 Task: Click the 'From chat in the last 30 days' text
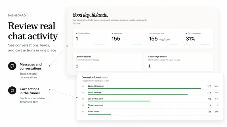tap(87, 60)
